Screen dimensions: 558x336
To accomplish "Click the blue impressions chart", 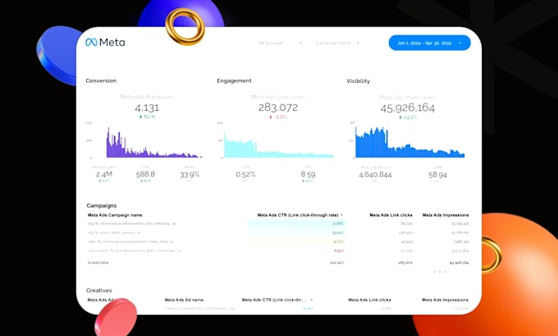I will point(409,142).
